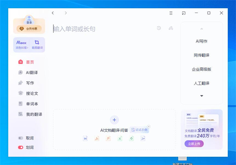Click the Word document icon
Screen dimensions: 236x165
85,138
